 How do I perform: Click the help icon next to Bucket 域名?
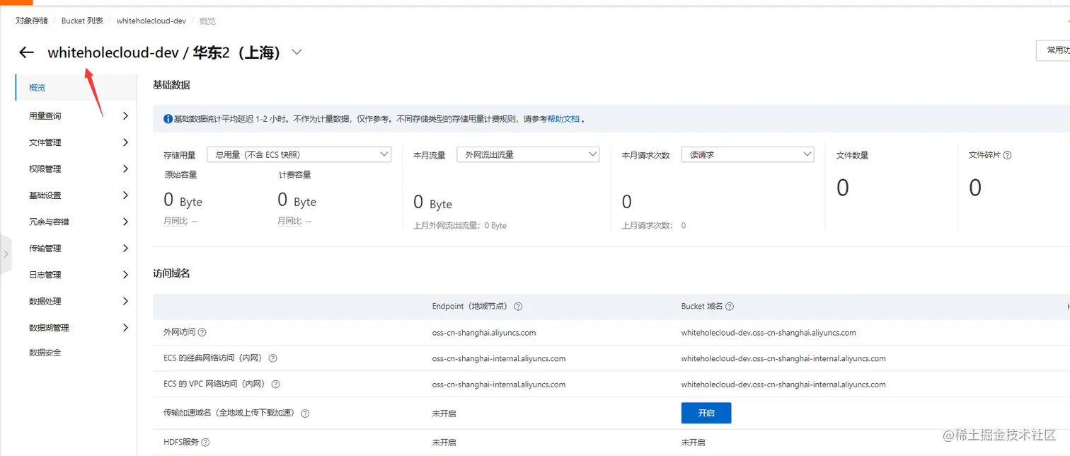(729, 306)
